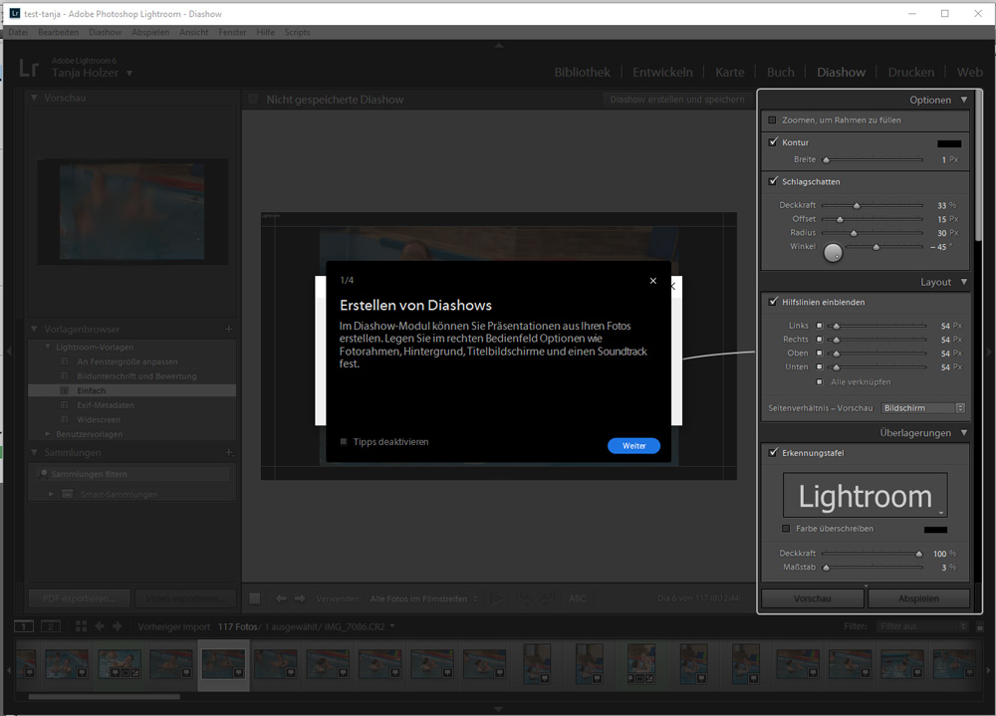Switch to Bibliothek module
Viewport: 996px width, 716px height.
pos(582,73)
